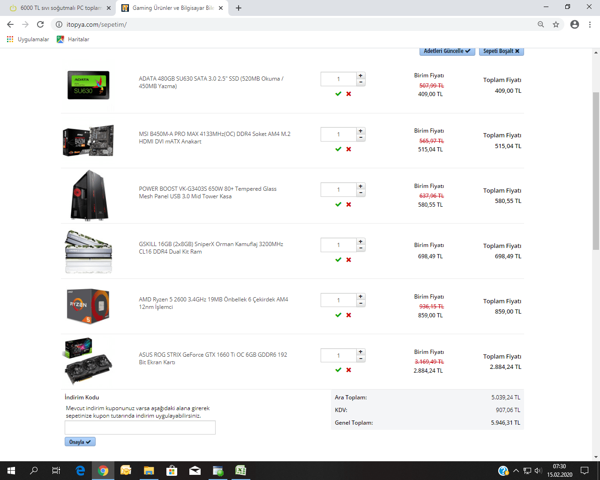Screen dimensions: 600x480
Task: Bookmark this page with the star icon
Action: pyautogui.click(x=556, y=24)
